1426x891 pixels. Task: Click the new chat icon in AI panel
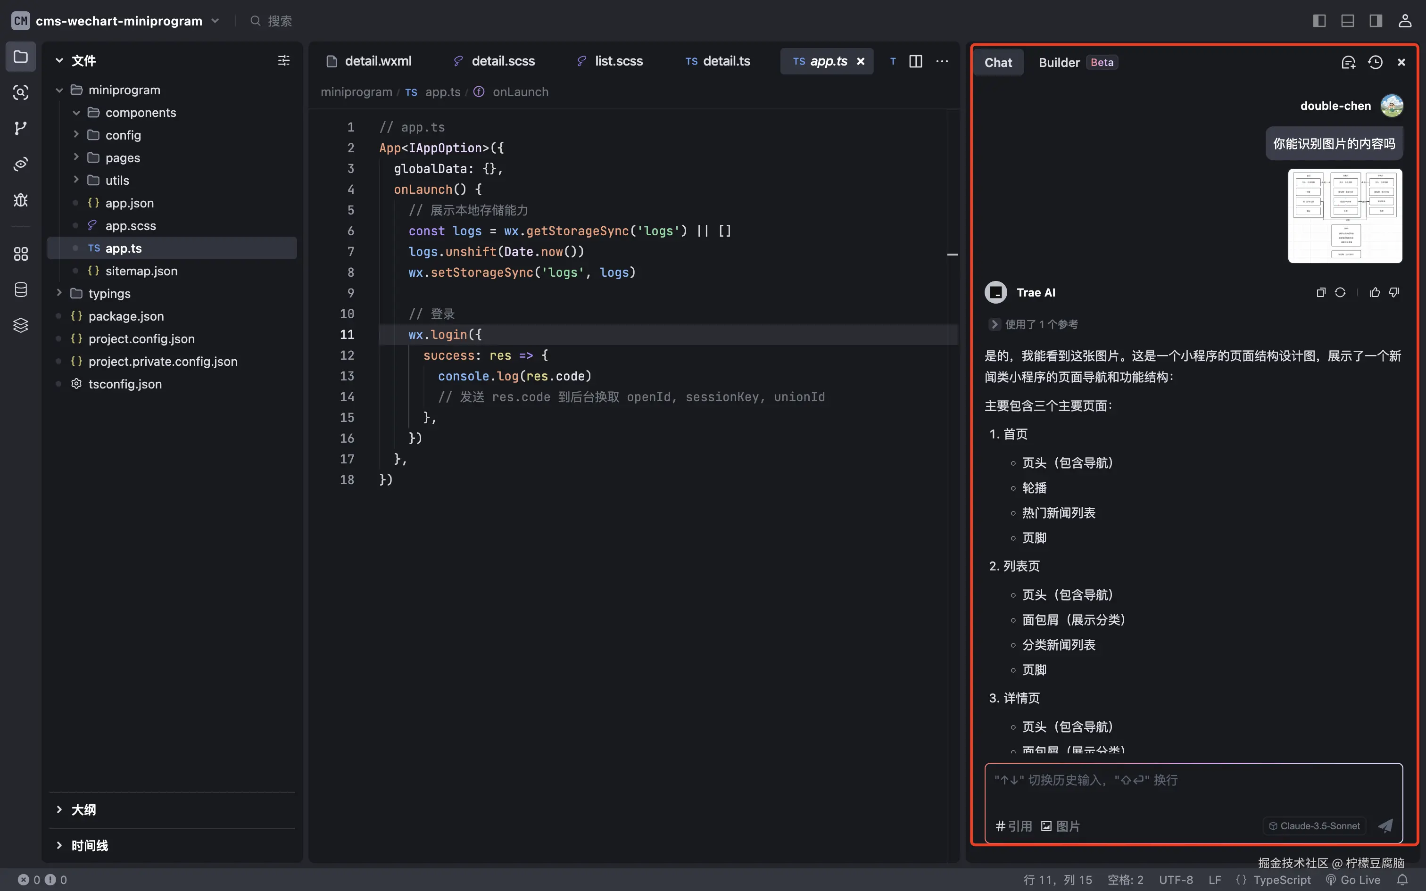[1348, 62]
